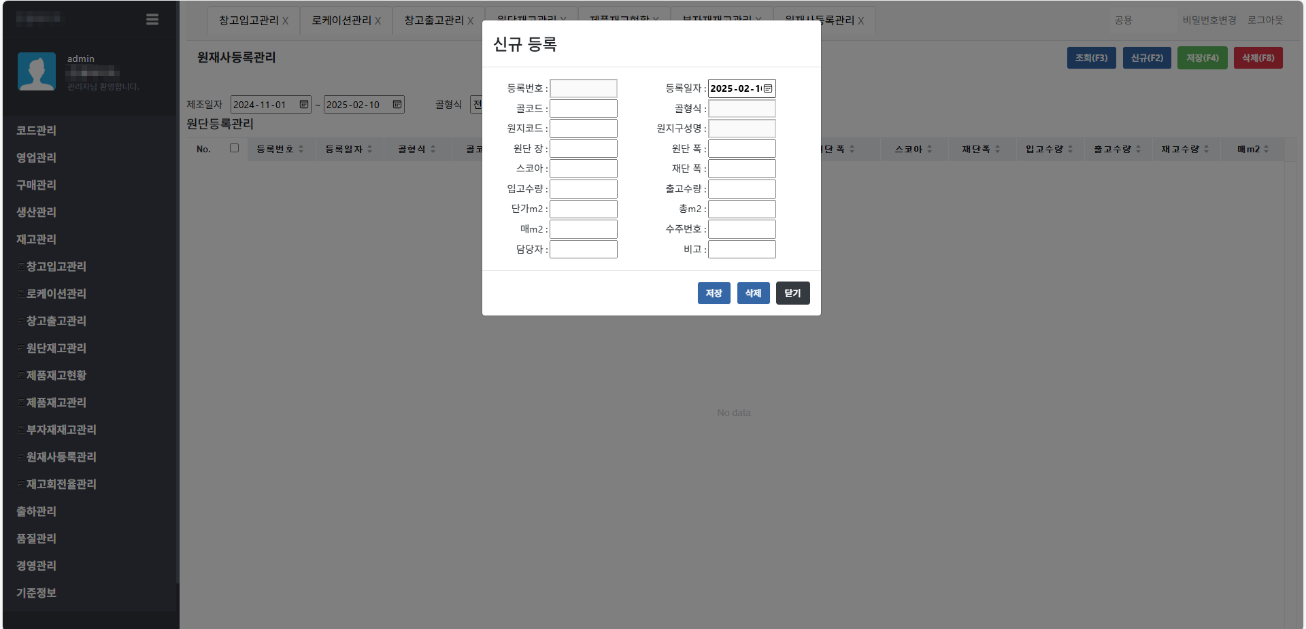Click 닫기 button to close dialog
The height and width of the screenshot is (629, 1306).
[x=792, y=293]
